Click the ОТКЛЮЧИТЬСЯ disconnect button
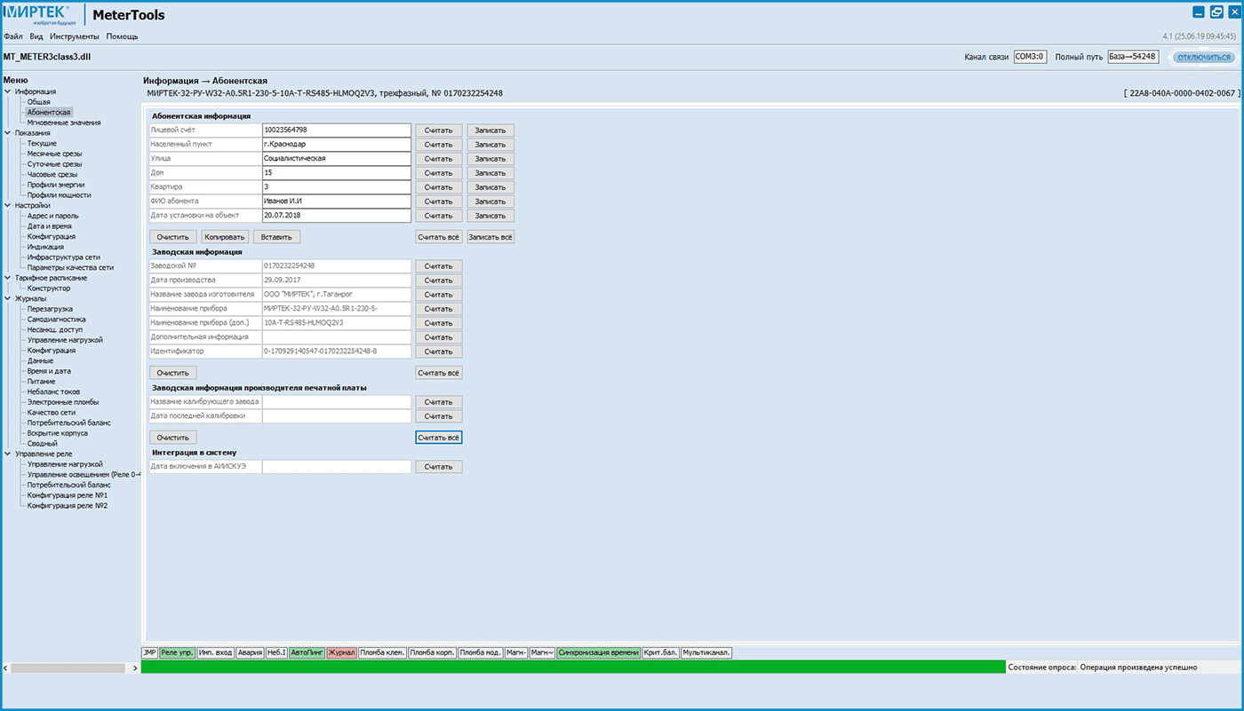This screenshot has height=711, width=1244. (1204, 57)
